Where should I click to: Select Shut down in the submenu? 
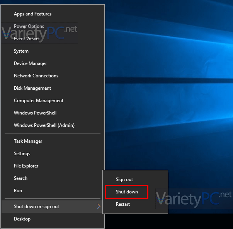click(135, 192)
